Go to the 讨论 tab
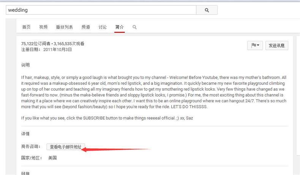Screen dimensions: 300x175 coord(103,27)
